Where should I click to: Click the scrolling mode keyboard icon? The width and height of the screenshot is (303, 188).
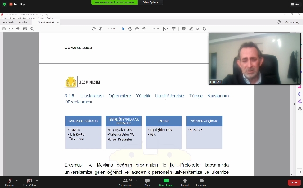click(x=174, y=29)
